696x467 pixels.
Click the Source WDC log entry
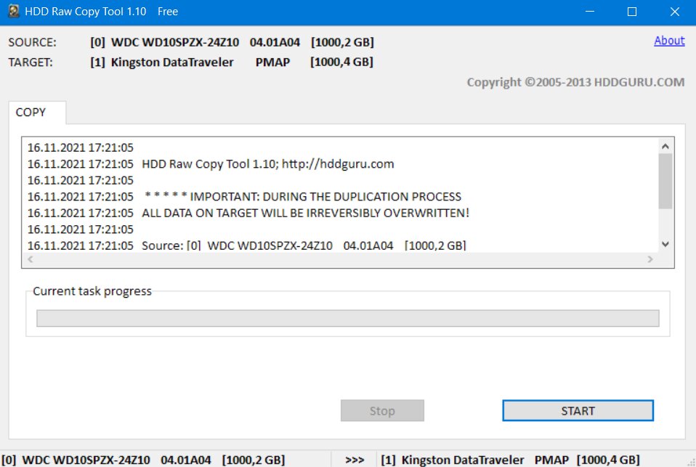click(247, 245)
